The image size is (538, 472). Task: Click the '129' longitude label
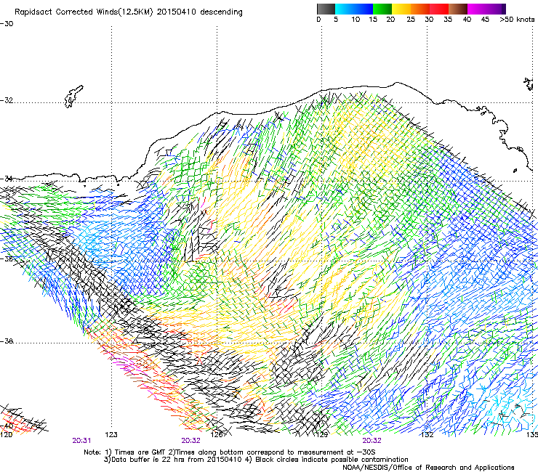click(x=321, y=435)
